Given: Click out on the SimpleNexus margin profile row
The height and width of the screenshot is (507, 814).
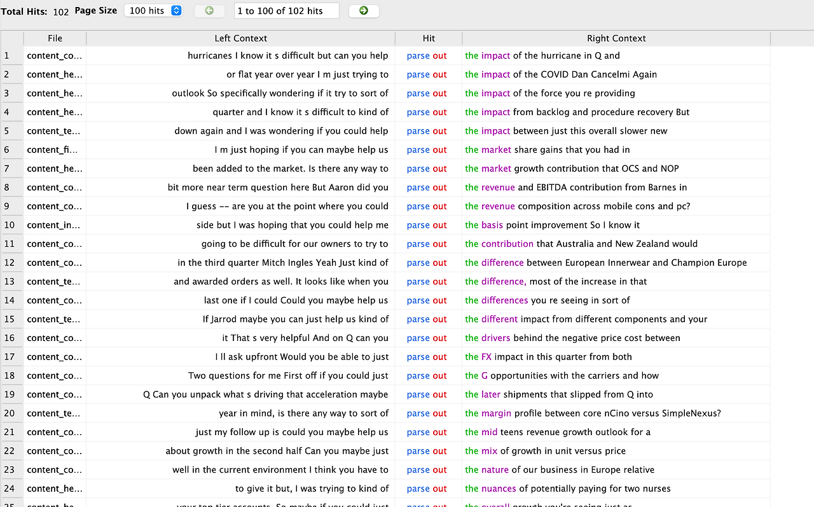Looking at the screenshot, I should (x=439, y=413).
